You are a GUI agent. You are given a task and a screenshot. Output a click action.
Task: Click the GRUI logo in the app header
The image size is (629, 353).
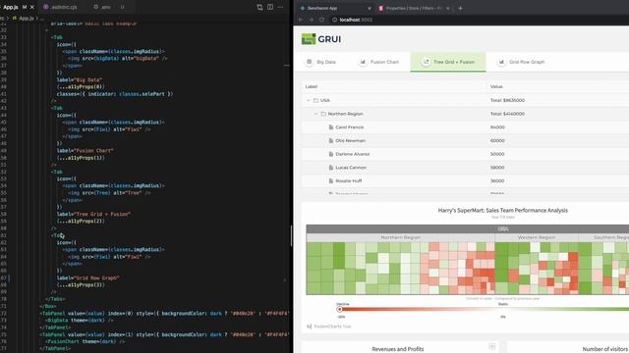click(x=321, y=39)
